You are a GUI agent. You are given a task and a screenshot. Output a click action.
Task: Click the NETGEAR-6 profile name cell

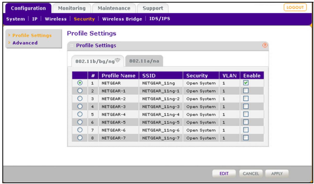coord(118,130)
